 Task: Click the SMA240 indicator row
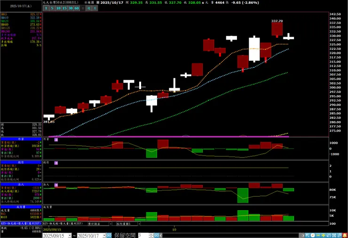pyautogui.click(x=21, y=32)
